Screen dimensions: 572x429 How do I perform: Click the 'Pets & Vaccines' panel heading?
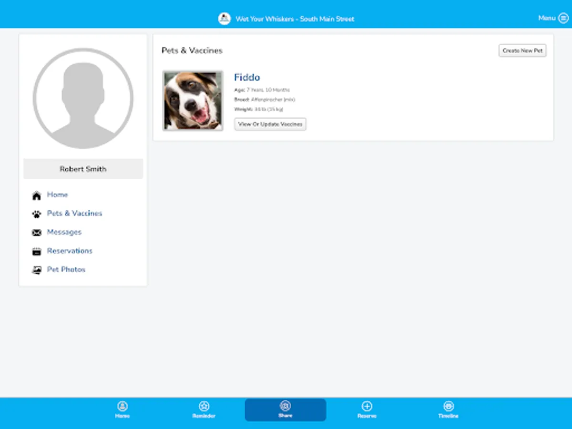pos(192,51)
